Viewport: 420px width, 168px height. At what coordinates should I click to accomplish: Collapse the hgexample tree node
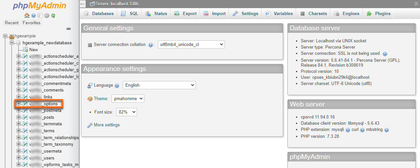point(5,36)
